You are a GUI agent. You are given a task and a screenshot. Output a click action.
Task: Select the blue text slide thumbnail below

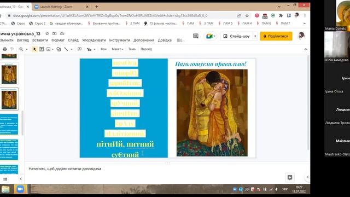pyautogui.click(x=9, y=124)
